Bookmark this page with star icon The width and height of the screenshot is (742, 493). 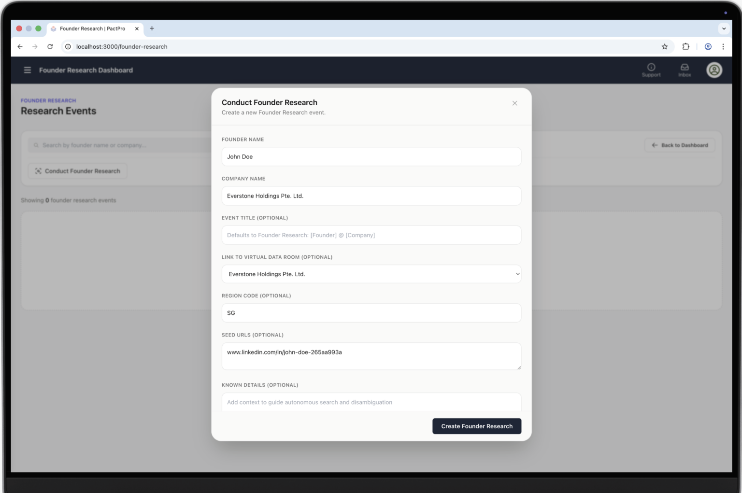[665, 47]
